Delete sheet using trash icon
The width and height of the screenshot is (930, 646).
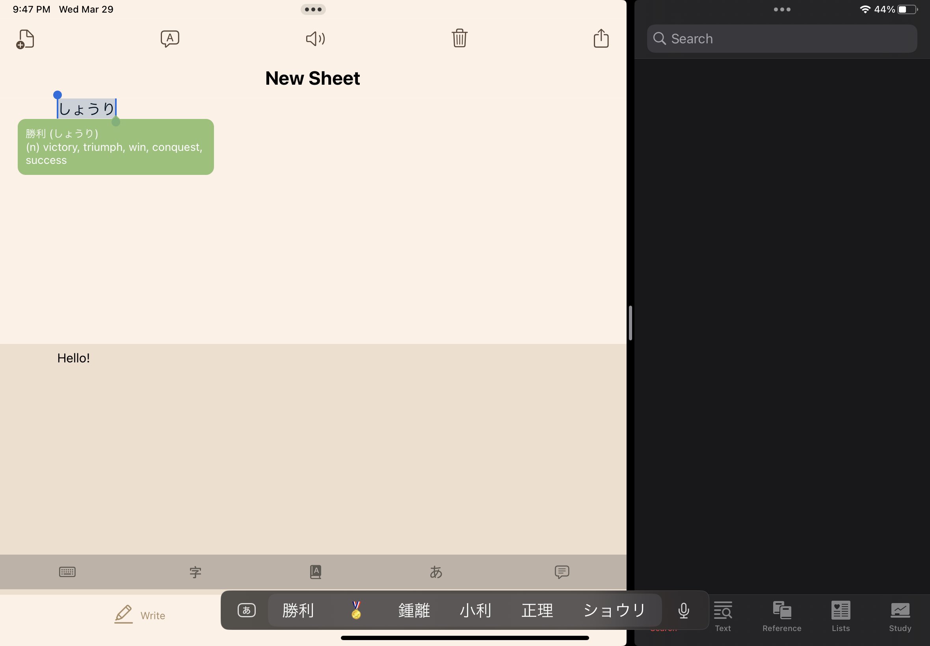point(459,38)
